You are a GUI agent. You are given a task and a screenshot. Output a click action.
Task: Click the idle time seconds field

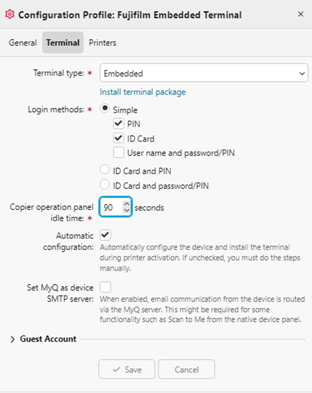(x=111, y=208)
